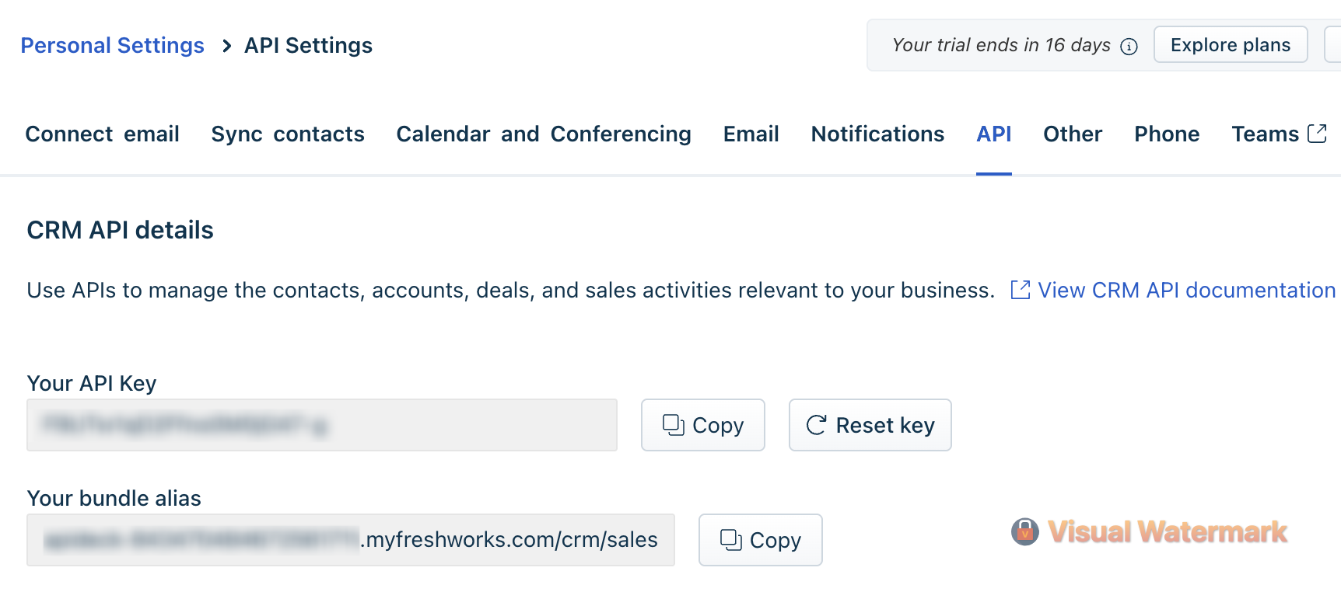Open the Connect email tab
Screen dimensions: 1341x592
pyautogui.click(x=103, y=134)
